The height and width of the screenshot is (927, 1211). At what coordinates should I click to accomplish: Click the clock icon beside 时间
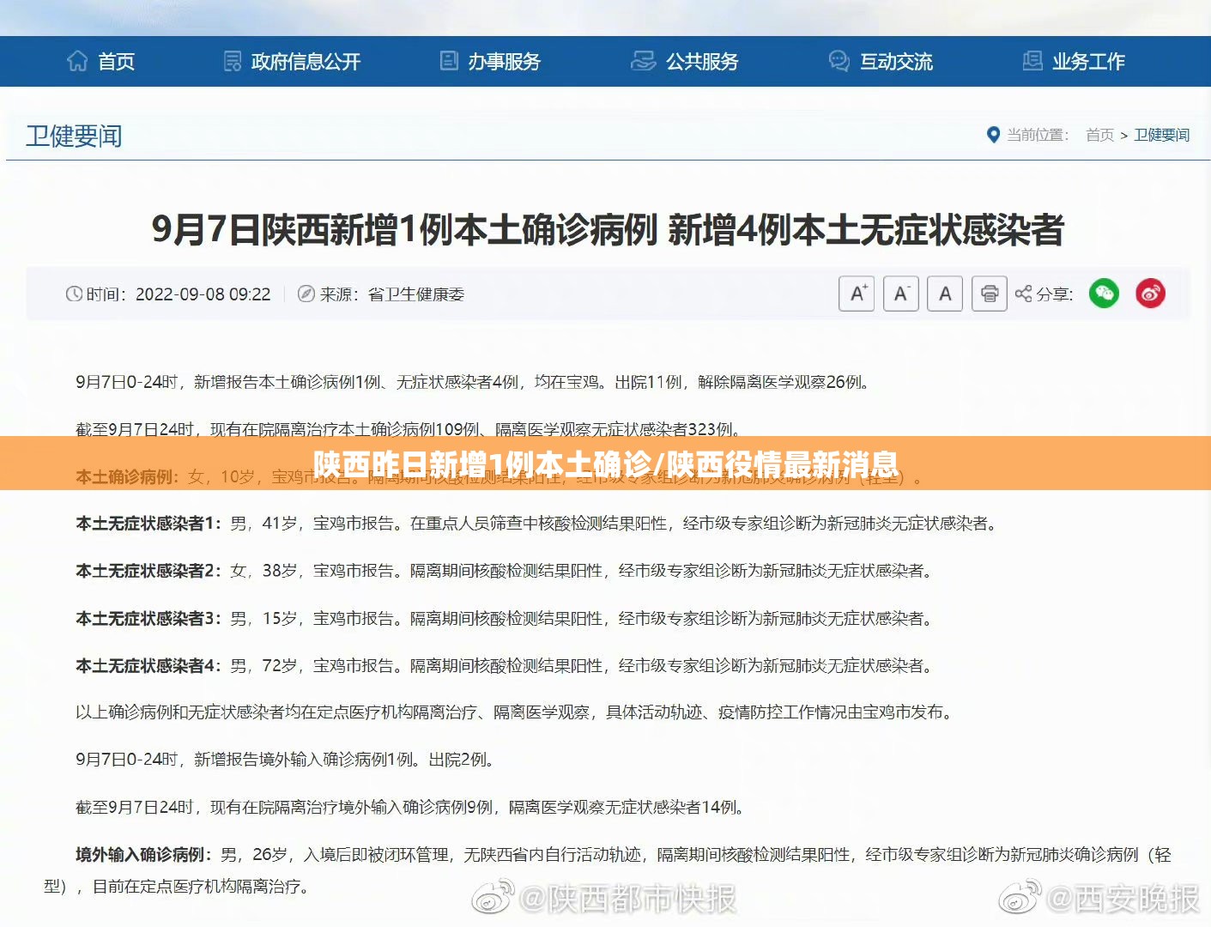point(74,294)
